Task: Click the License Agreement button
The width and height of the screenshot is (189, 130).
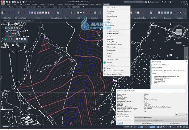Action: (146, 123)
